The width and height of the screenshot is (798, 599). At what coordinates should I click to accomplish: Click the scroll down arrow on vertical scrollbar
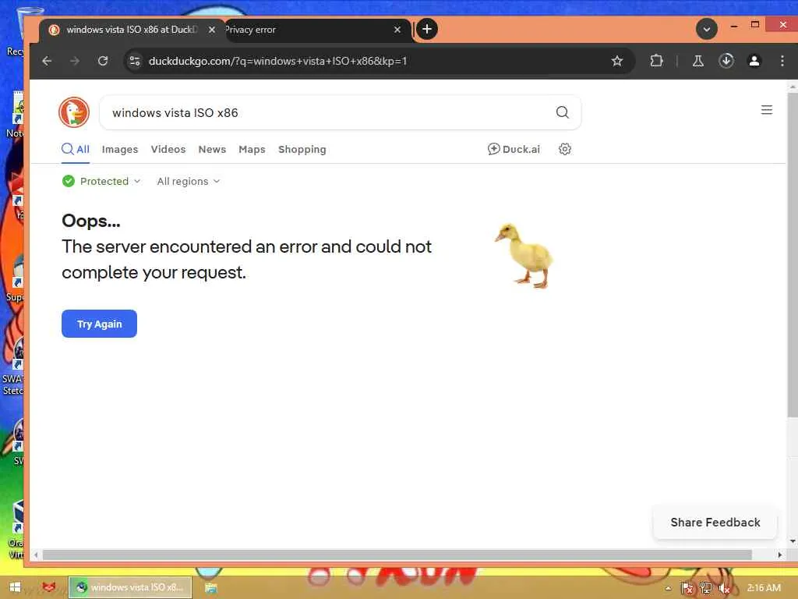[x=793, y=541]
